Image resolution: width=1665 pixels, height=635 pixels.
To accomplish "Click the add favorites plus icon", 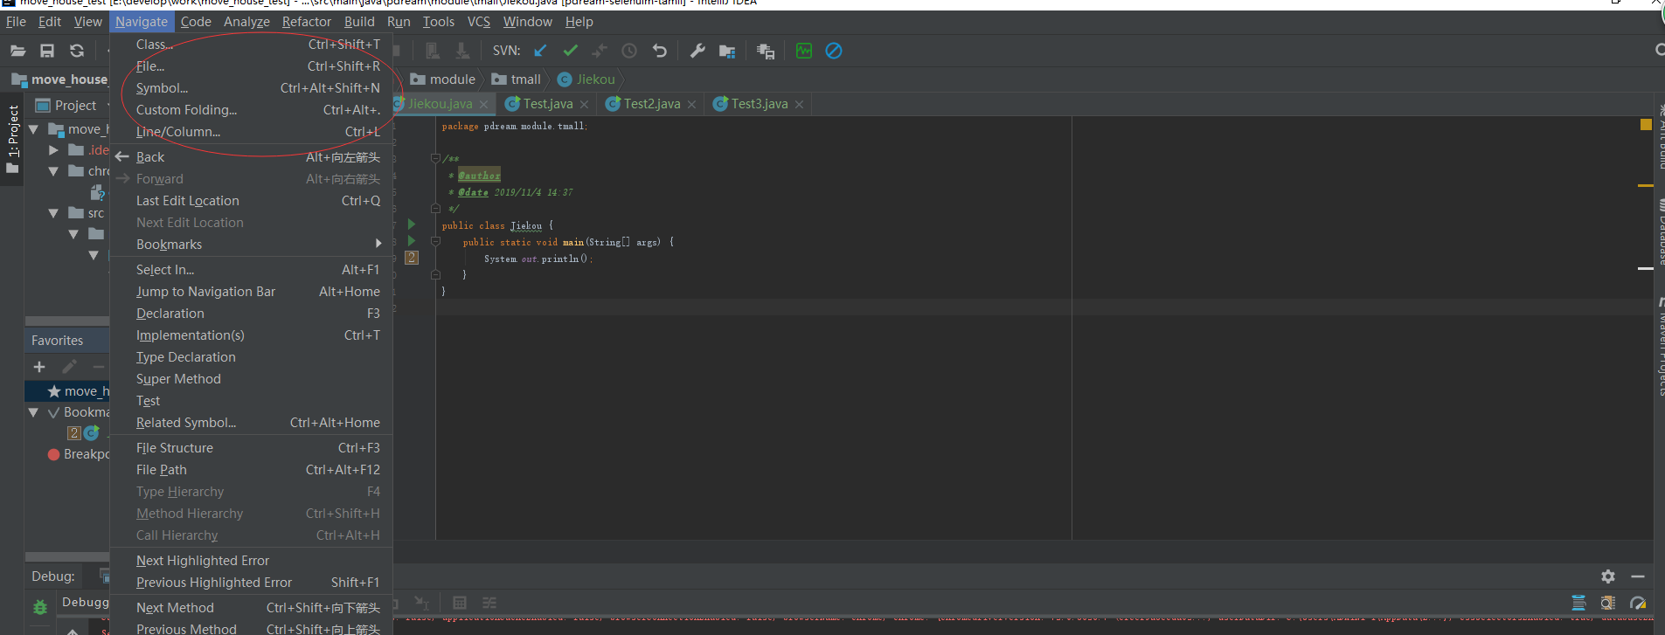I will (x=39, y=367).
